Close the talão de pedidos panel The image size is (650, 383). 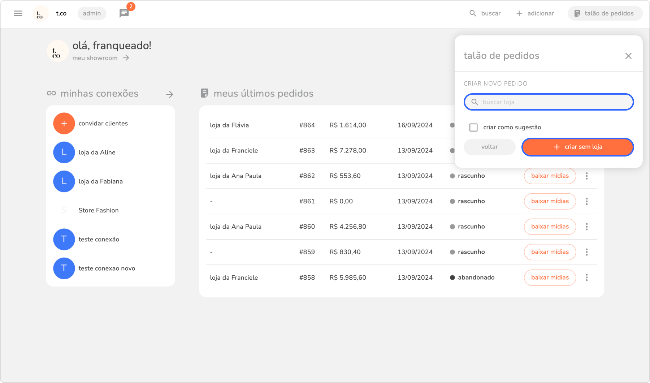pos(628,56)
